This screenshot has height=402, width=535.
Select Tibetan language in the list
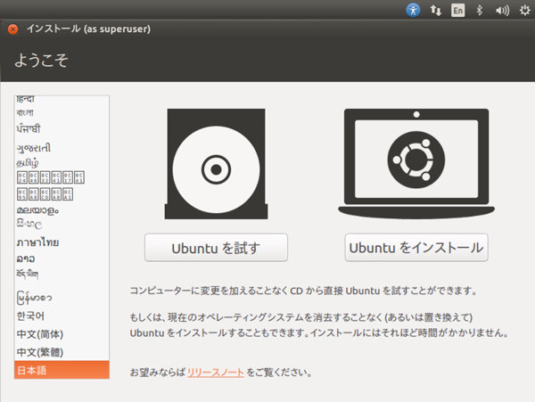coord(62,275)
